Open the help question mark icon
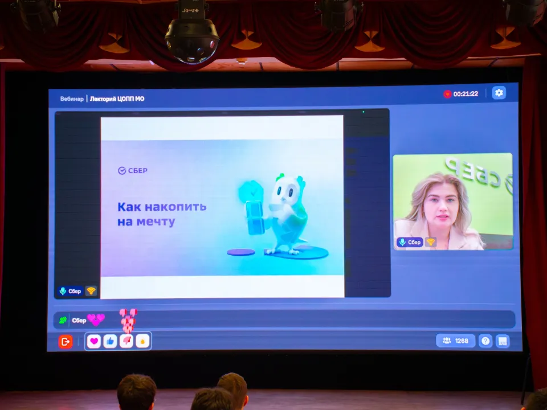This screenshot has width=547, height=410. 485,341
